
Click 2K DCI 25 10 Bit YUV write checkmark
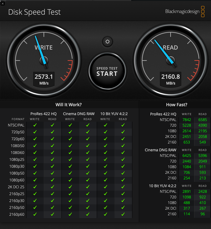click(x=105, y=187)
